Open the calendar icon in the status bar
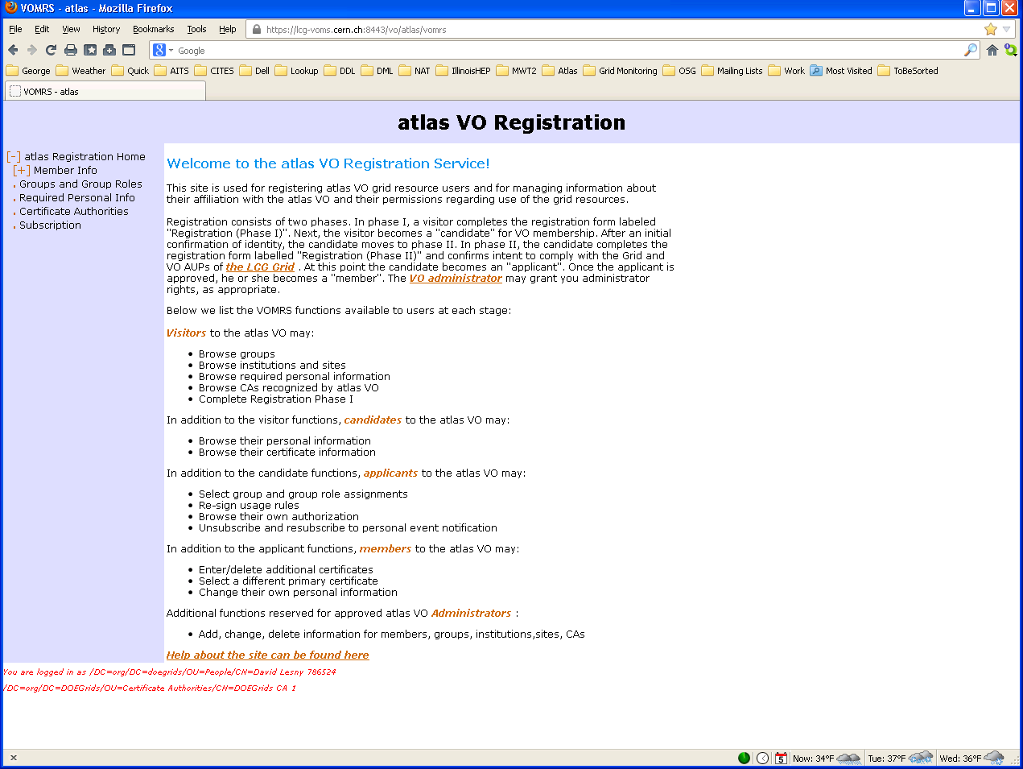Screen dimensions: 1023x769 pos(779,757)
